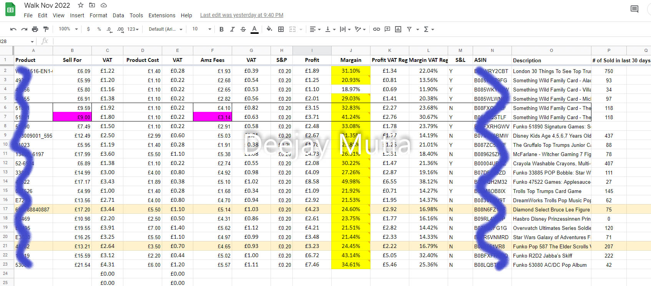Viewport: 651px width, 286px height.
Task: Increase decimal places
Action: coord(120,29)
